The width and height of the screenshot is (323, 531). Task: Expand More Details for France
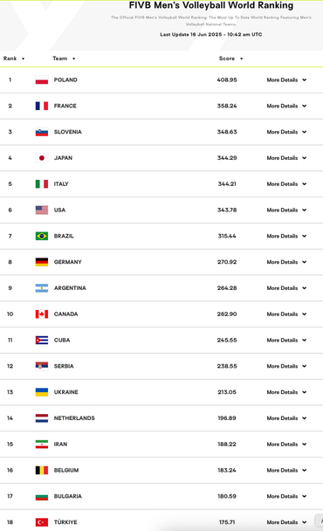(286, 106)
